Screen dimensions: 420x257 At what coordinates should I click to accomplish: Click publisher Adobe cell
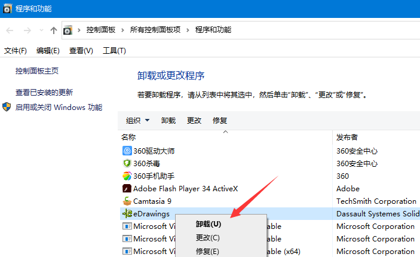coord(348,189)
